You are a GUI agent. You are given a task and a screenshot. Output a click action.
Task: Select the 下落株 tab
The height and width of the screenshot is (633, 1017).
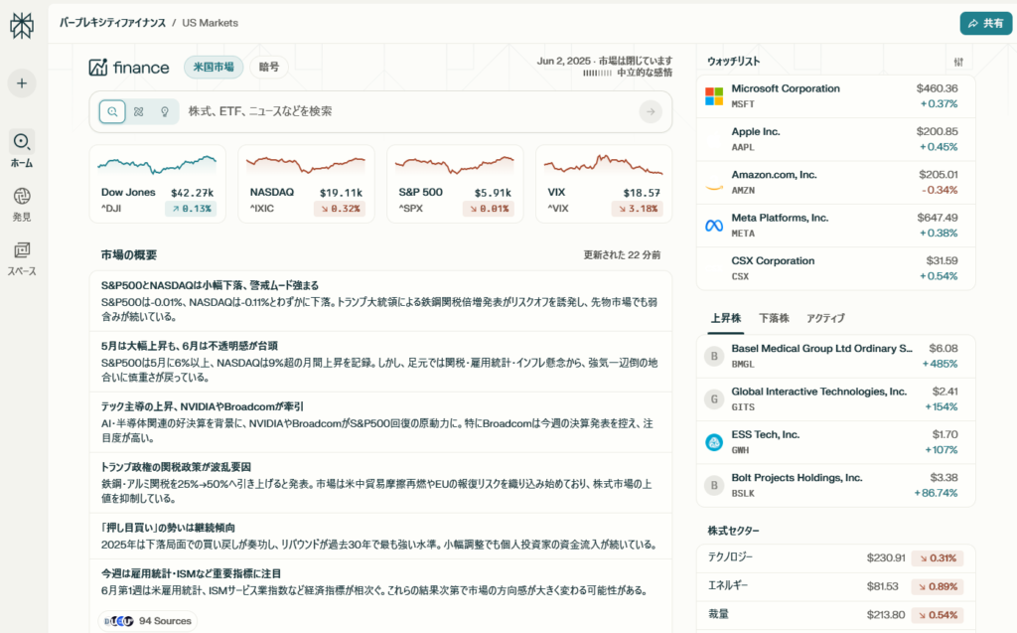coord(774,318)
